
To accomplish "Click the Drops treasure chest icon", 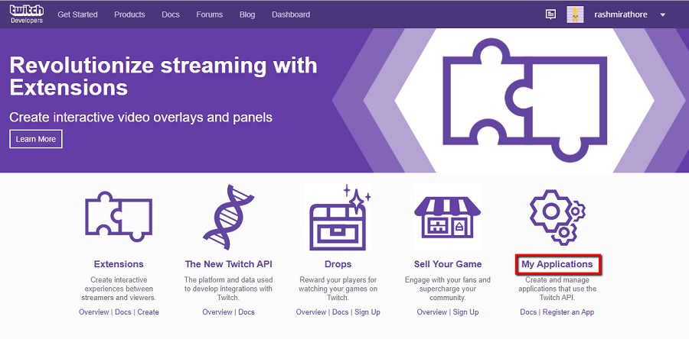I will tap(338, 218).
